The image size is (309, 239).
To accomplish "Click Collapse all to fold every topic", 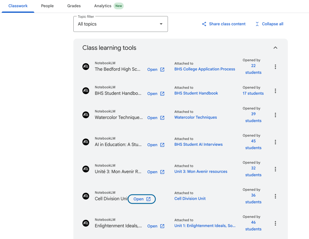I will (x=269, y=24).
